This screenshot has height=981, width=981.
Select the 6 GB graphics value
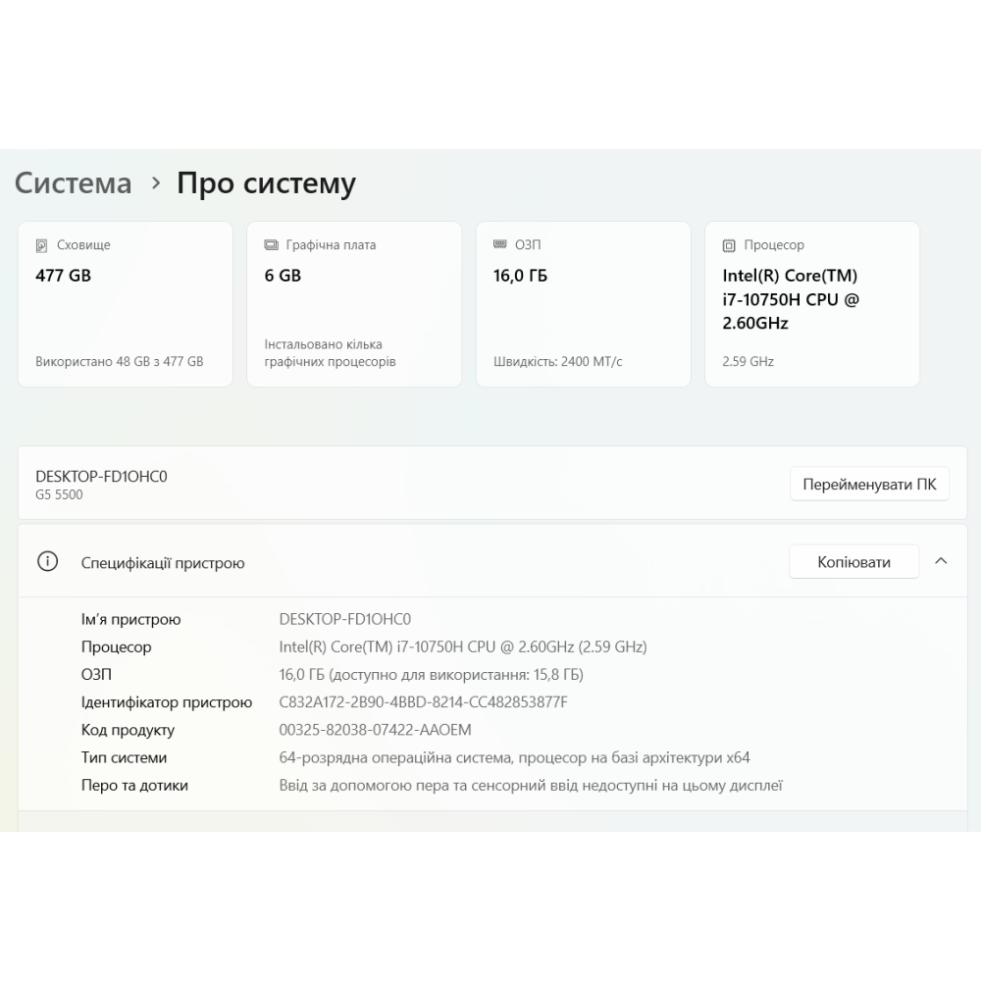click(x=283, y=276)
